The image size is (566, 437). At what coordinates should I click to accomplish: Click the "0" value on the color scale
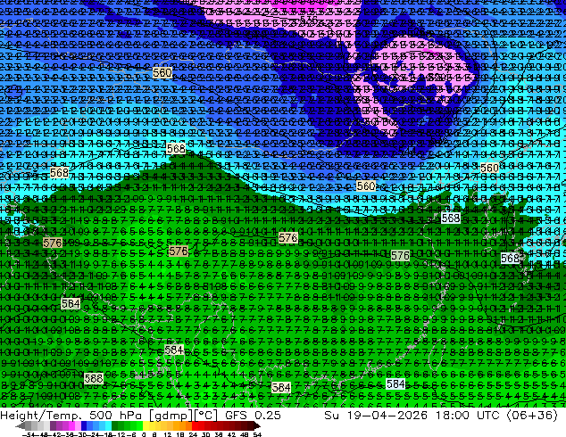click(x=144, y=434)
